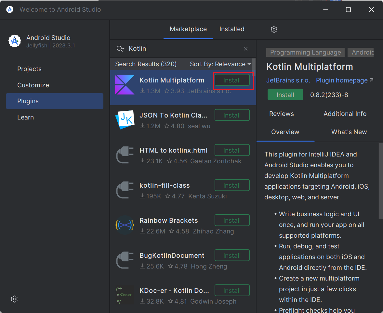The width and height of the screenshot is (383, 313).
Task: Install the HTML to kotlinx.html plugin
Action: tap(232, 150)
